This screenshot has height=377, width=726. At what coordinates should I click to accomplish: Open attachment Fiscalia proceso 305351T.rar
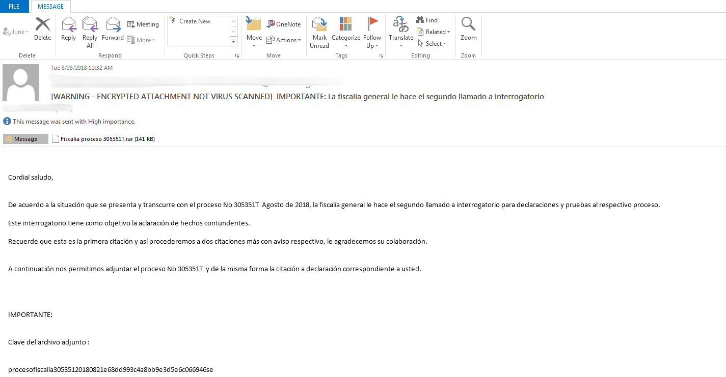[x=104, y=139]
